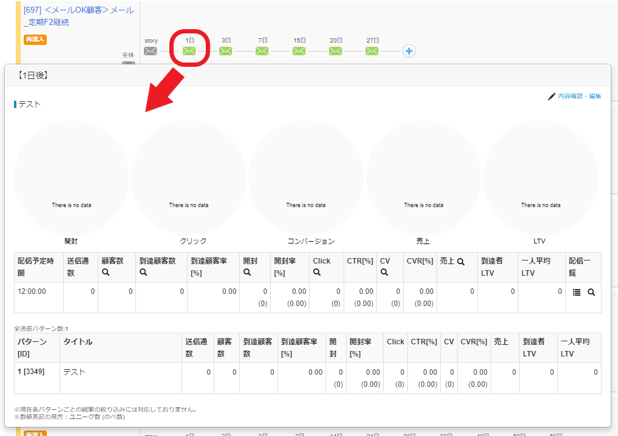This screenshot has width=618, height=436.
Task: Click the gray story mail icon
Action: point(151,51)
